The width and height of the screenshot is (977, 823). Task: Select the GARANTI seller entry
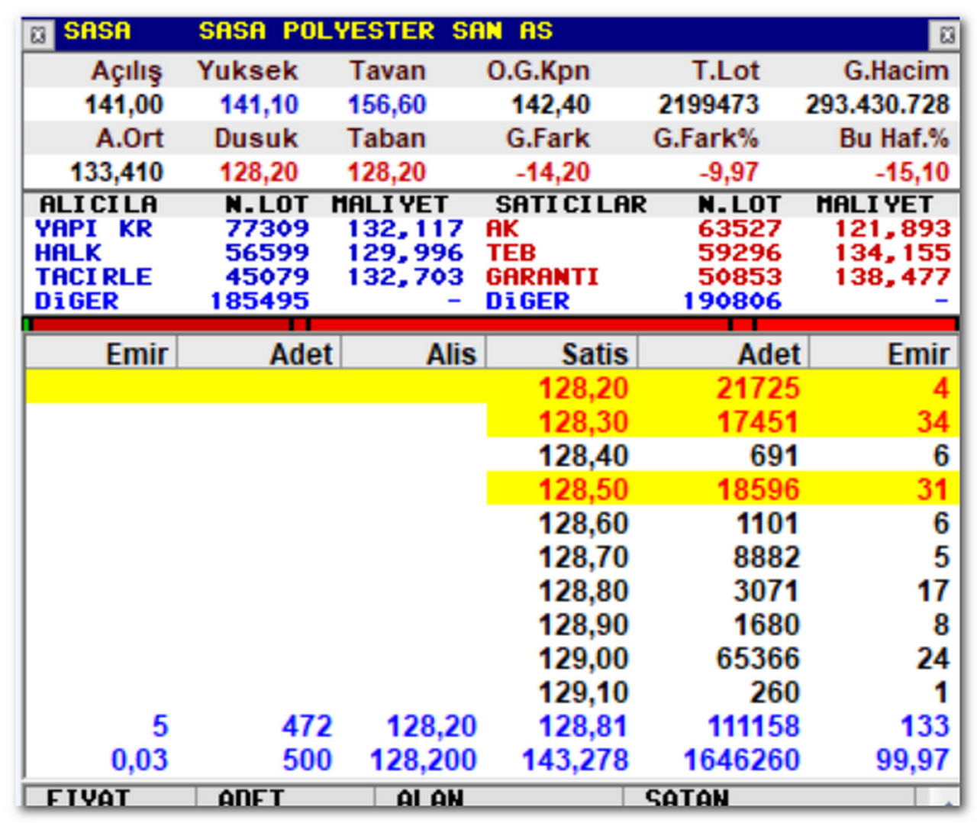tap(718, 276)
